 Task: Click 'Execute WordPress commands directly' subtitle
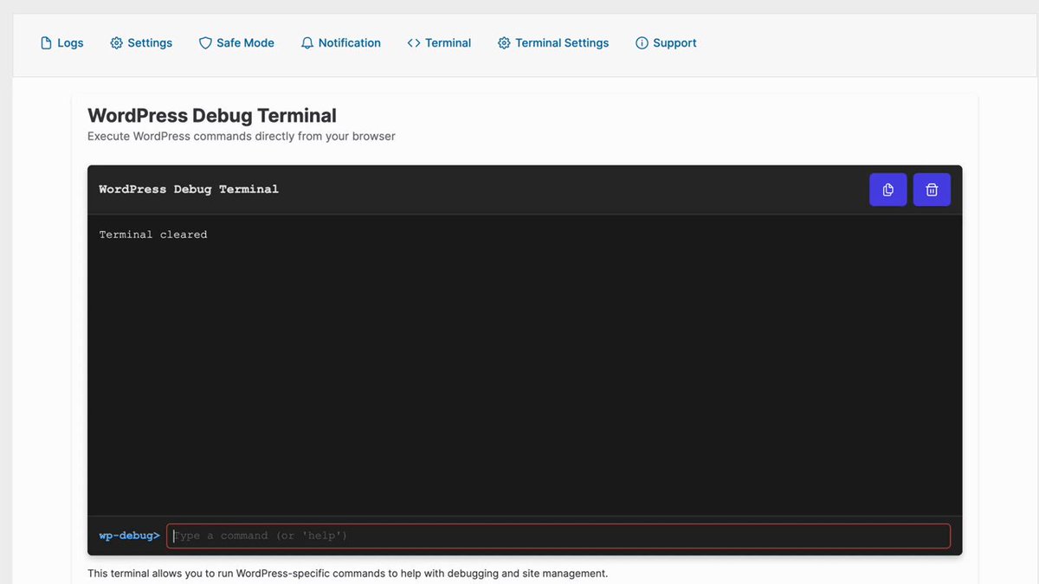[242, 136]
